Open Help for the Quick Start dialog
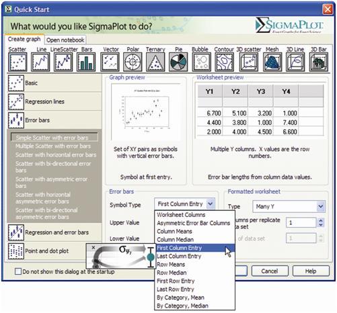Viewport: 337px width, 313px height. point(311,271)
